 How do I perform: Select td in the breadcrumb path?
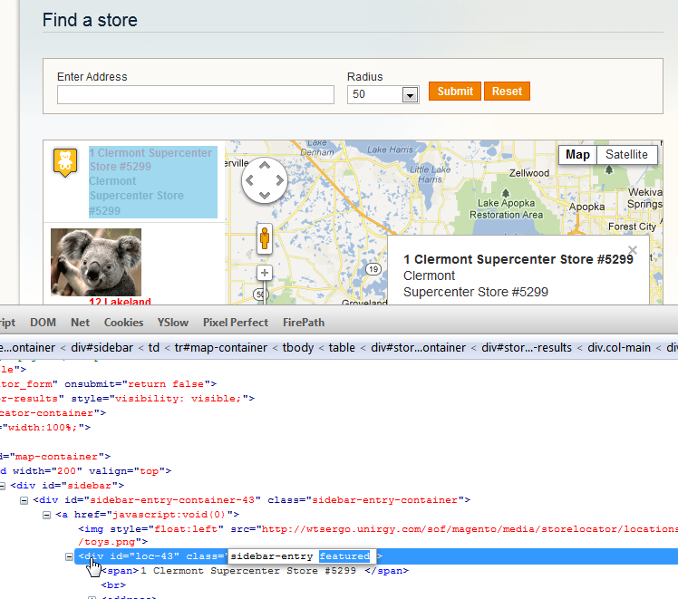[x=154, y=347]
